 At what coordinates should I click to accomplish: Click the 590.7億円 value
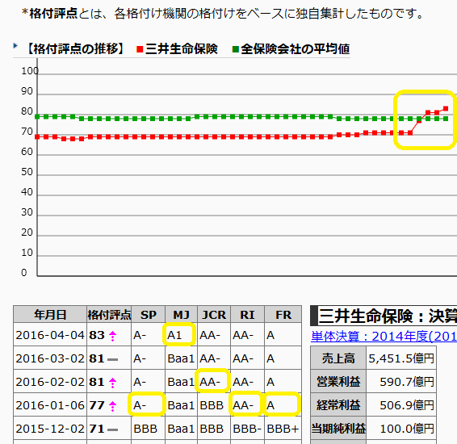(407, 381)
